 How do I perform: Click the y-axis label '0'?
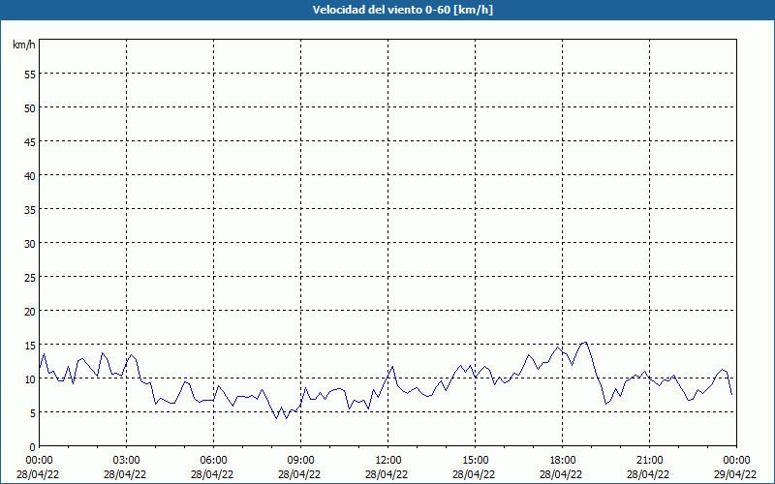point(33,447)
